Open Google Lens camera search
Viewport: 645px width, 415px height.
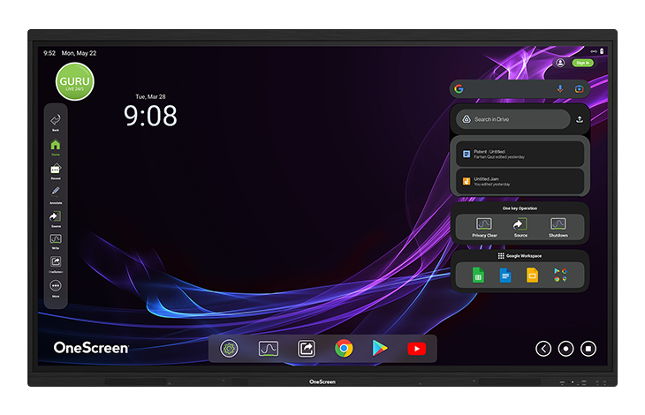[x=579, y=89]
